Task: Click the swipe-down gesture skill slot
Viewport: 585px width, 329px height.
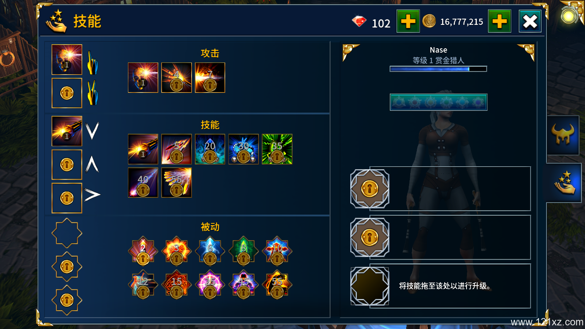Action: 67,131
